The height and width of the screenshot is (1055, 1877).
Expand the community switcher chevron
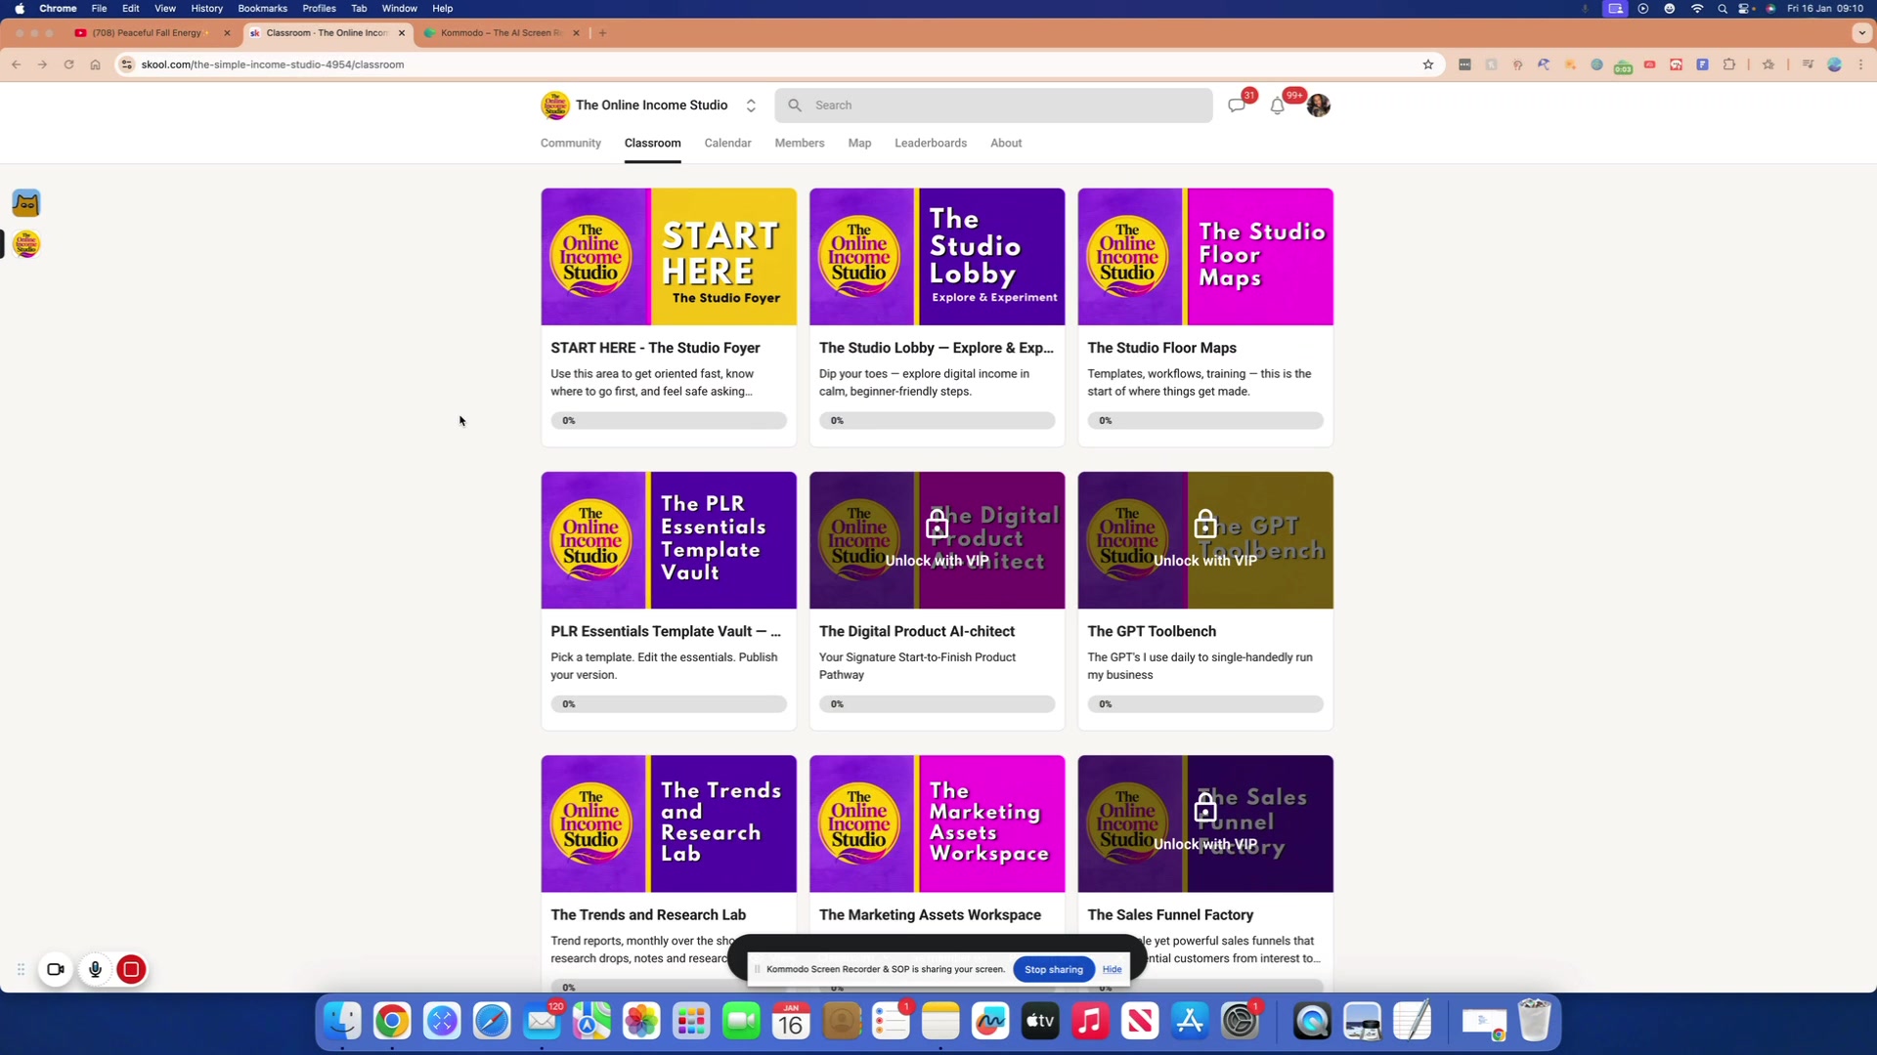[751, 105]
